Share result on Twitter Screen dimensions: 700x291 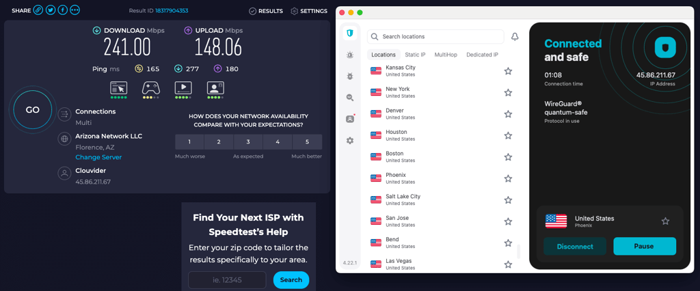51,10
